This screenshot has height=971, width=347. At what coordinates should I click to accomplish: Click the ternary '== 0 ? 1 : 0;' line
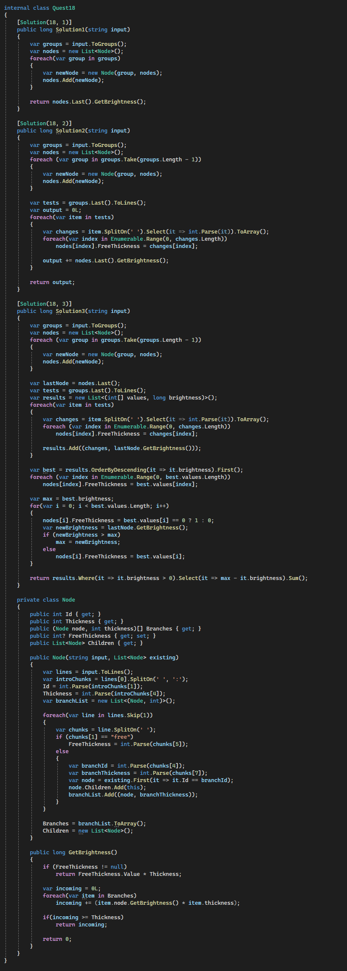pyautogui.click(x=128, y=520)
